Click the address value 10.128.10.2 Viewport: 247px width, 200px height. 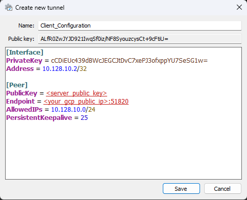click(x=60, y=69)
